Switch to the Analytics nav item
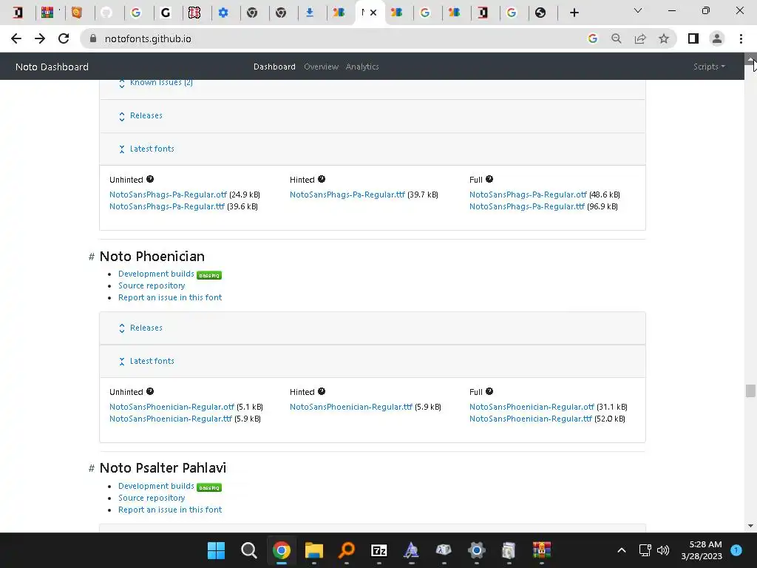Screen dimensions: 757x568 tap(362, 67)
